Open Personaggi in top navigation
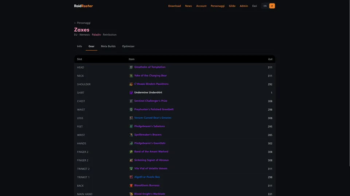The width and height of the screenshot is (350, 196). pyautogui.click(x=218, y=6)
